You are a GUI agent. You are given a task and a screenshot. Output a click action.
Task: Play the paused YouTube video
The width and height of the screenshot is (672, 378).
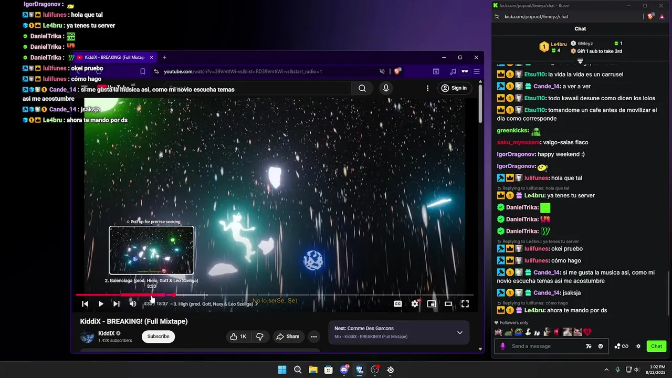pyautogui.click(x=101, y=304)
